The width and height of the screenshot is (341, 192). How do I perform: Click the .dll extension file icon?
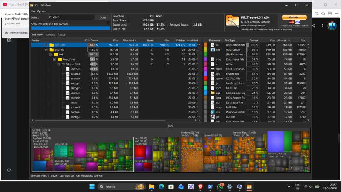[x=212, y=45]
